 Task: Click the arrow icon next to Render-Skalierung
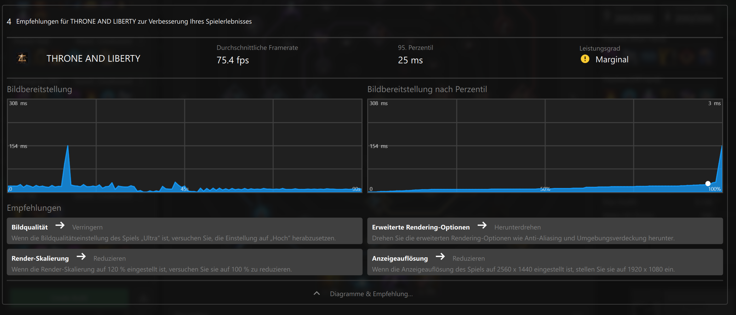point(81,257)
